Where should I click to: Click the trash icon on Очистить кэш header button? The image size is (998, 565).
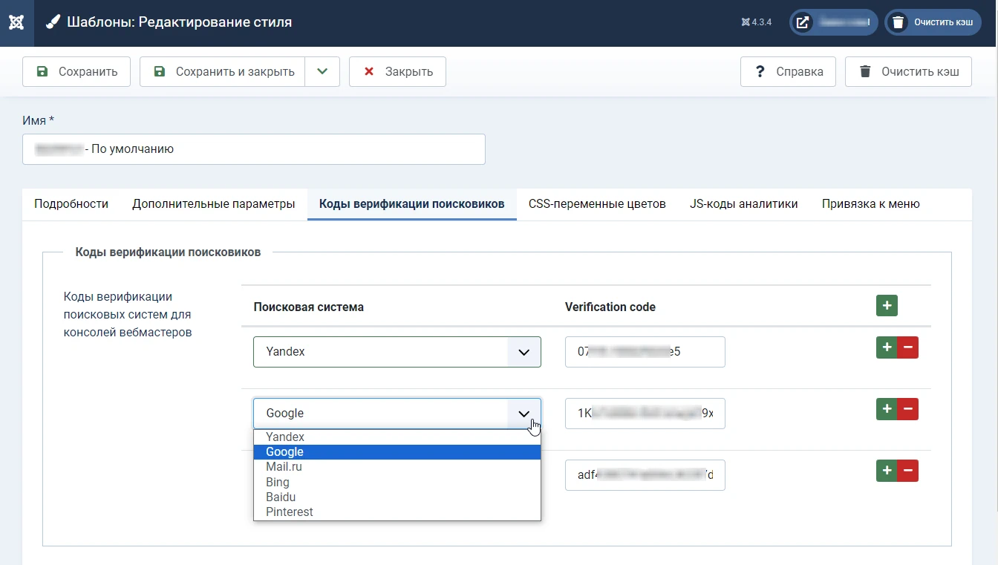898,22
